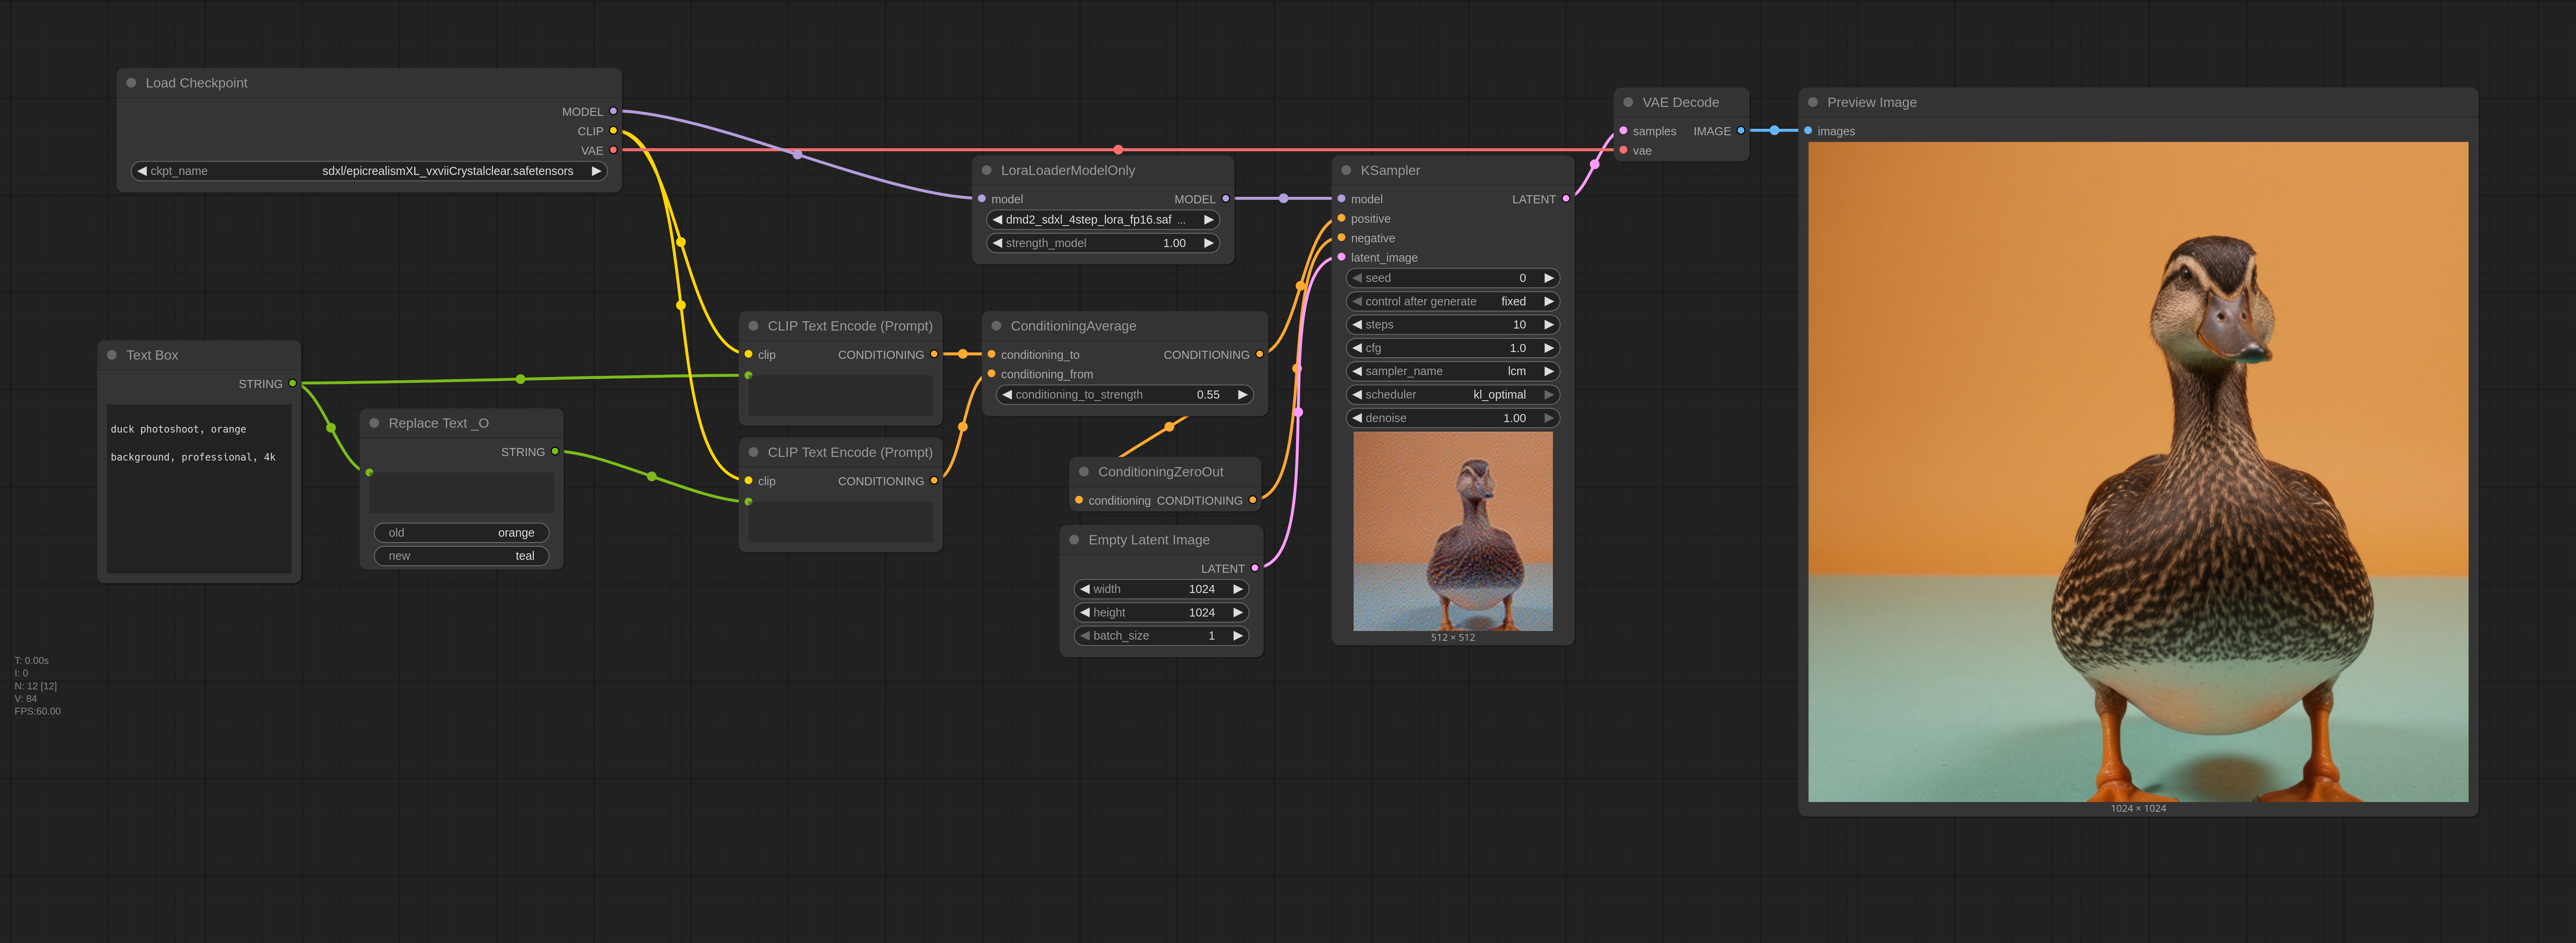Click the 512 × 512 duck preview in KSampler

pos(1452,531)
